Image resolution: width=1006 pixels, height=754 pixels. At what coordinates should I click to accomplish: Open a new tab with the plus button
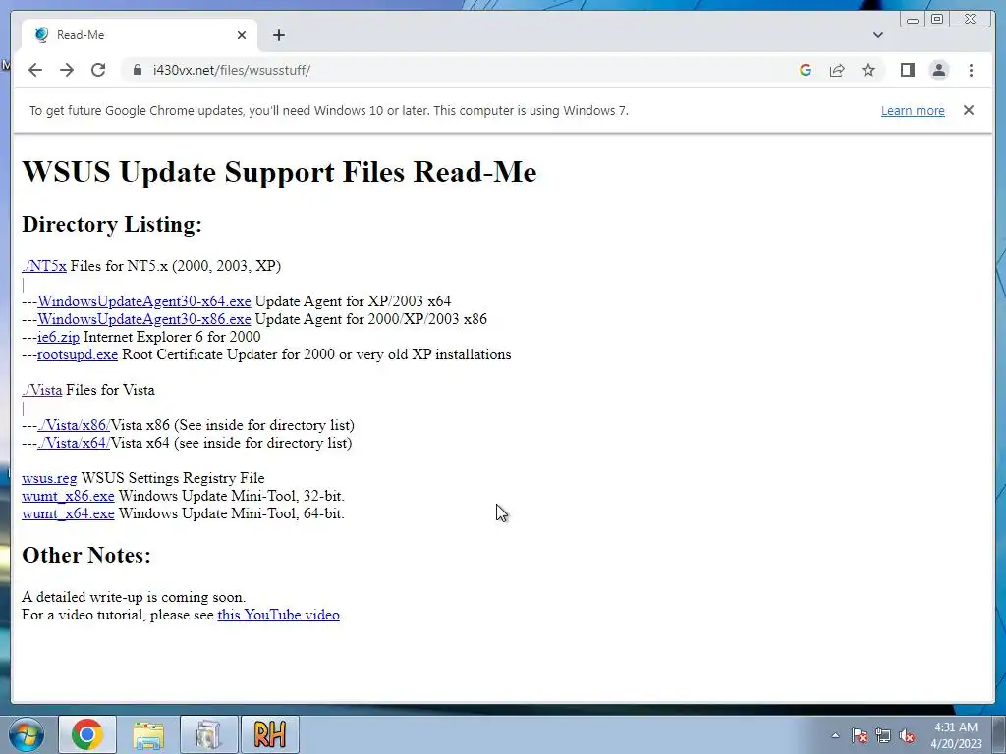[278, 35]
